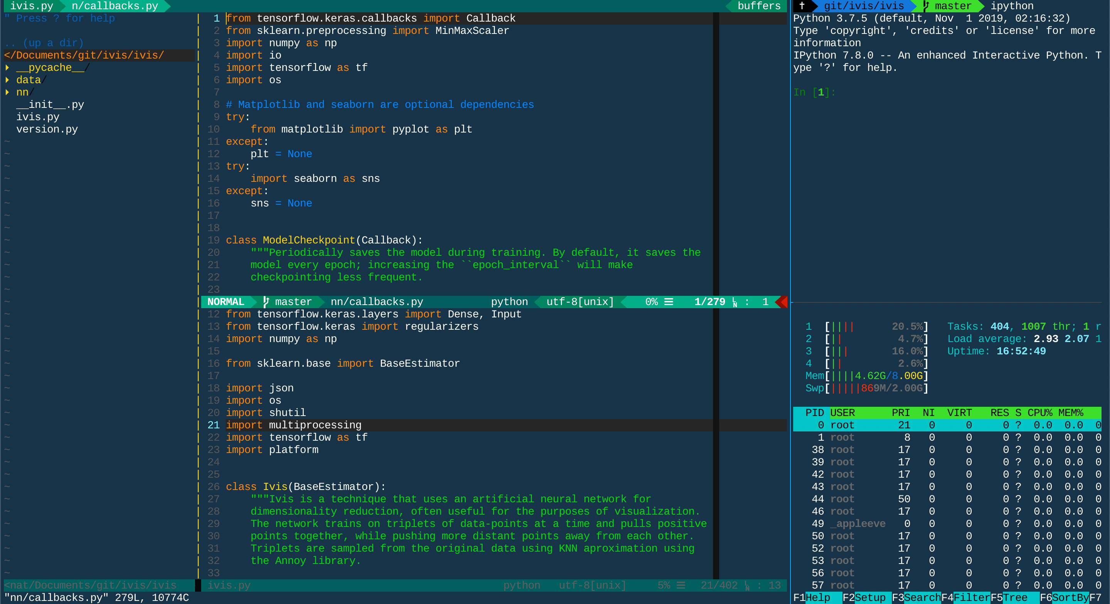Click the tmux session icon in the terminal bar
The width and height of the screenshot is (1110, 604).
[x=802, y=6]
